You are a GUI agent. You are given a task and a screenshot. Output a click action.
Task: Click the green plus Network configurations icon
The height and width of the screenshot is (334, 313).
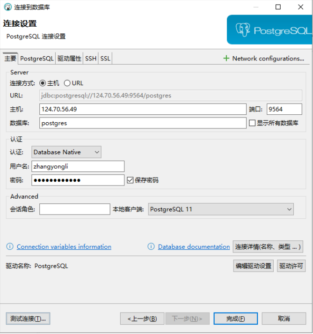coord(226,59)
